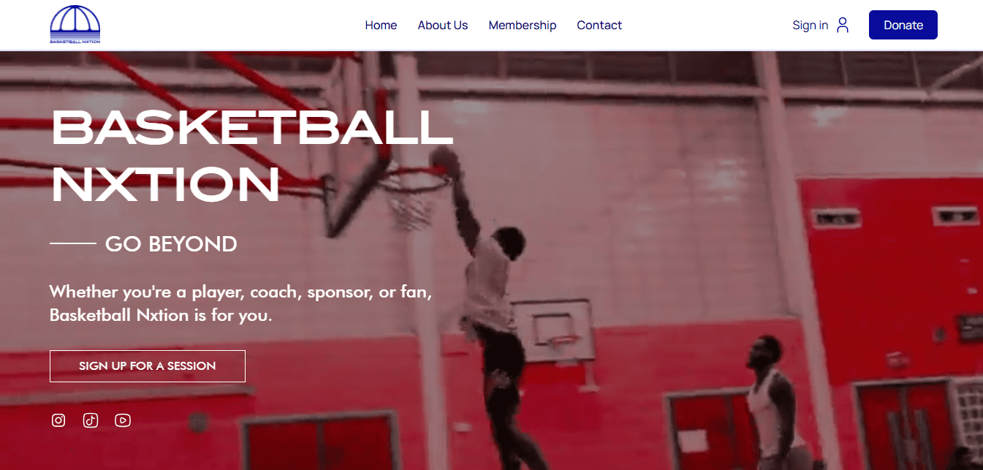The width and height of the screenshot is (983, 470).
Task: Open the TikTok social icon
Action: (x=91, y=420)
